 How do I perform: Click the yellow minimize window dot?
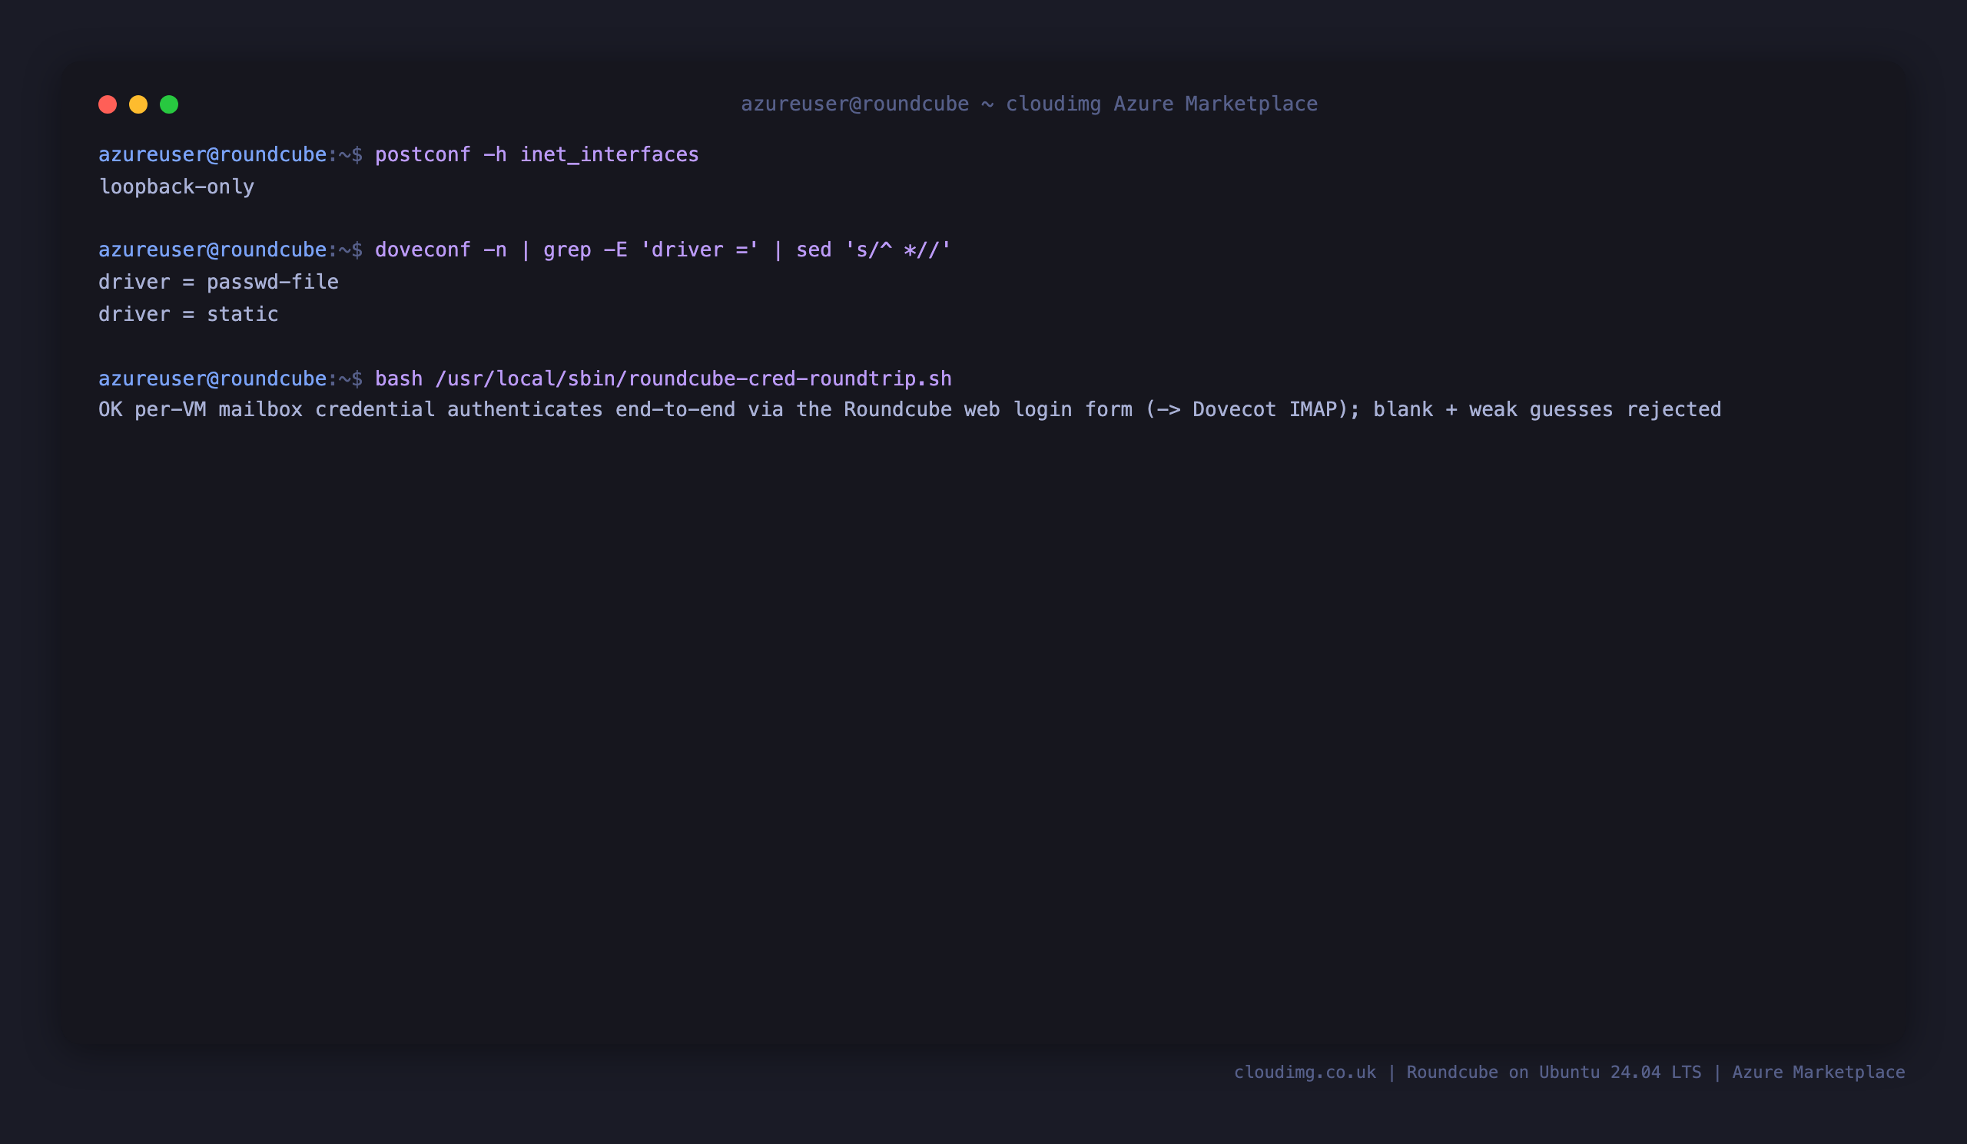[x=138, y=104]
